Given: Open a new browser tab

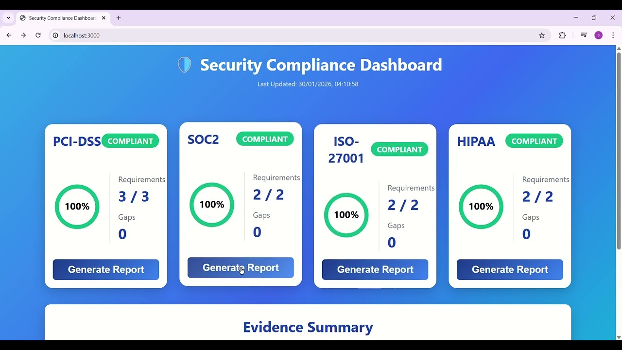Looking at the screenshot, I should point(119,18).
